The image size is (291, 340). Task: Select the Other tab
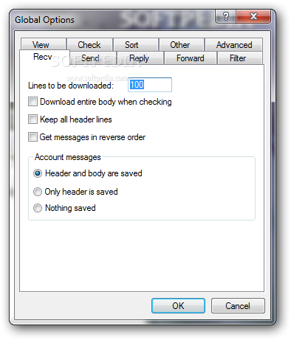tap(182, 45)
